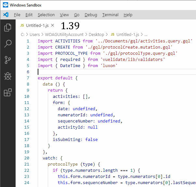Click 'vuelidate/lib/validators' string
The width and height of the screenshot is (196, 187).
click(133, 59)
